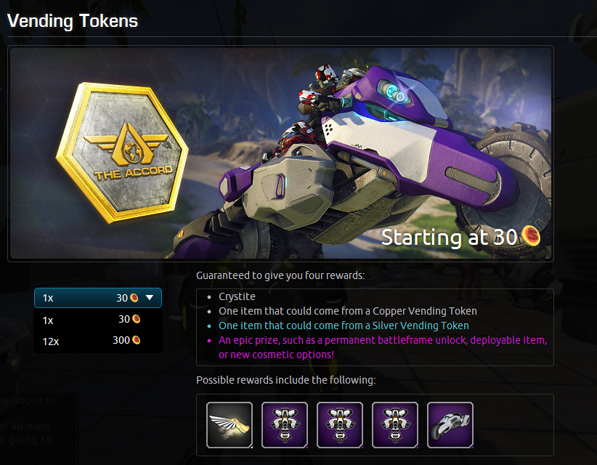597x465 pixels.
Task: Click the selected 1x 30 combo box
Action: (x=98, y=298)
